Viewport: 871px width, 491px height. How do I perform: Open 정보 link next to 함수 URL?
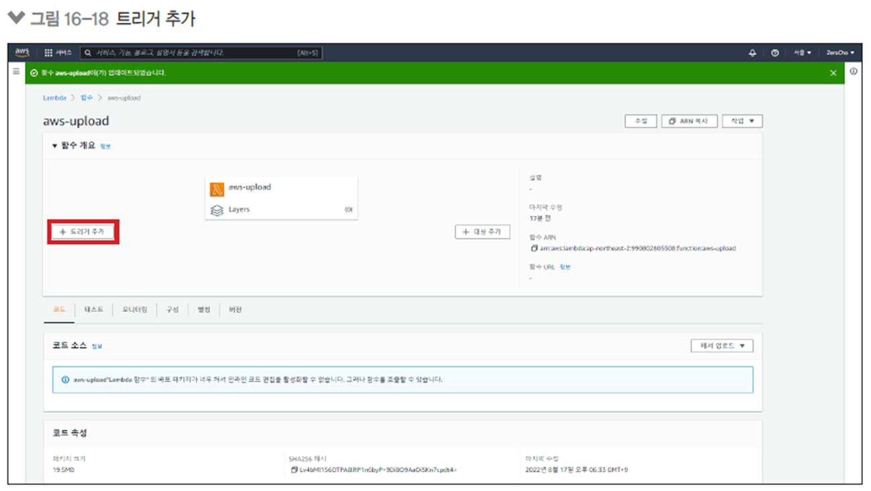564,267
